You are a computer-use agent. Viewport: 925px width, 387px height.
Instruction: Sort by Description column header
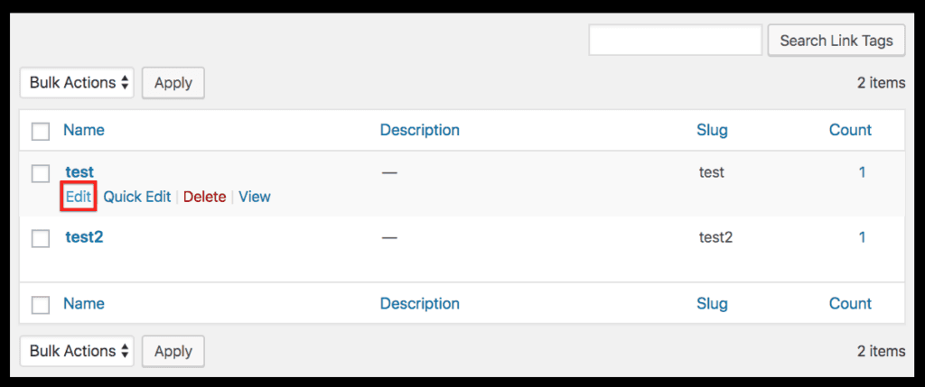click(419, 130)
